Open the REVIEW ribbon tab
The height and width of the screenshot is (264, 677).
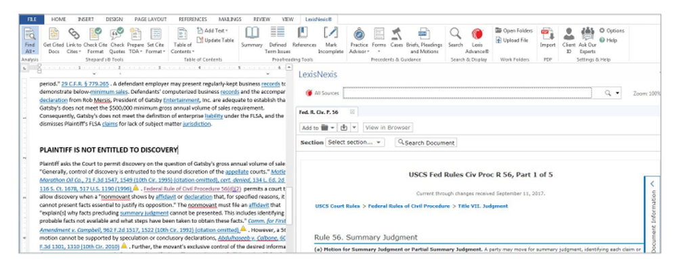261,20
